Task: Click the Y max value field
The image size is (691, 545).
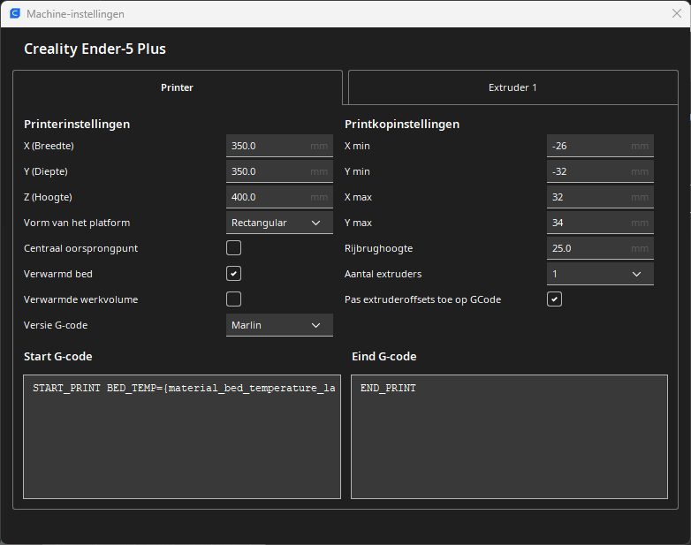Action: pos(600,223)
